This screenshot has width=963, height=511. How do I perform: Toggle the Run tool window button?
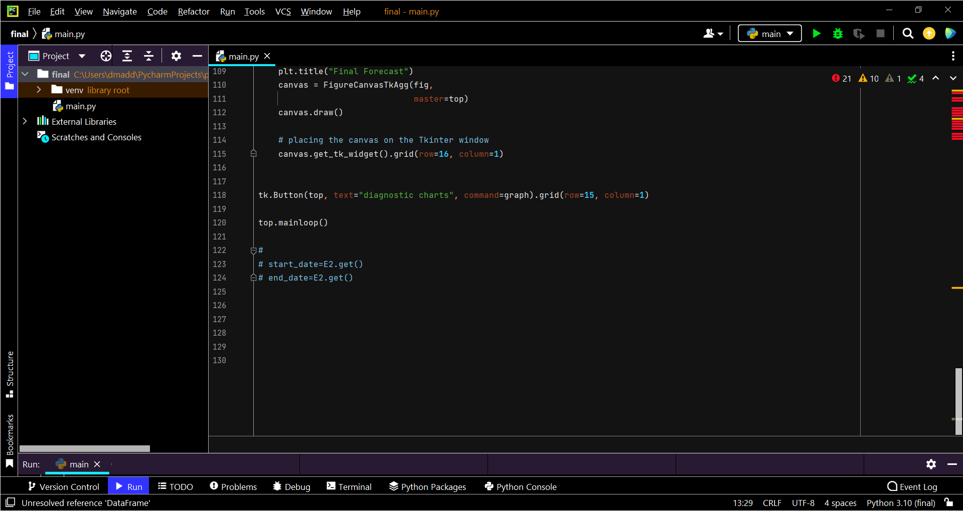(x=128, y=486)
